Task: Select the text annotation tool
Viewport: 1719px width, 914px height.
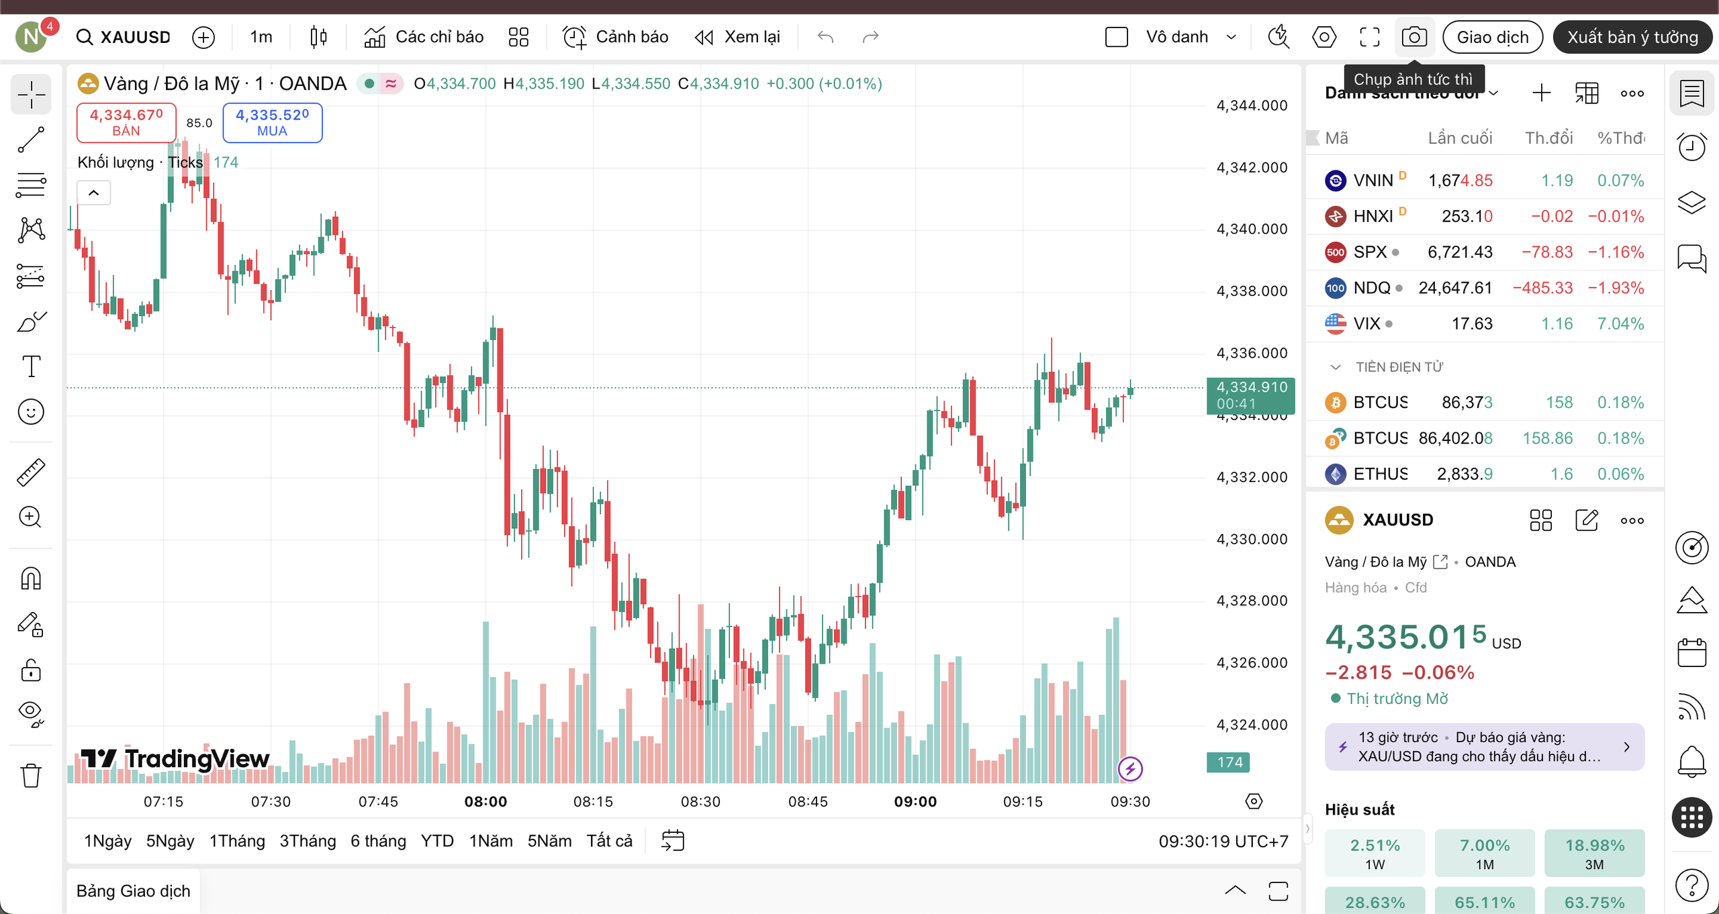Action: (31, 366)
